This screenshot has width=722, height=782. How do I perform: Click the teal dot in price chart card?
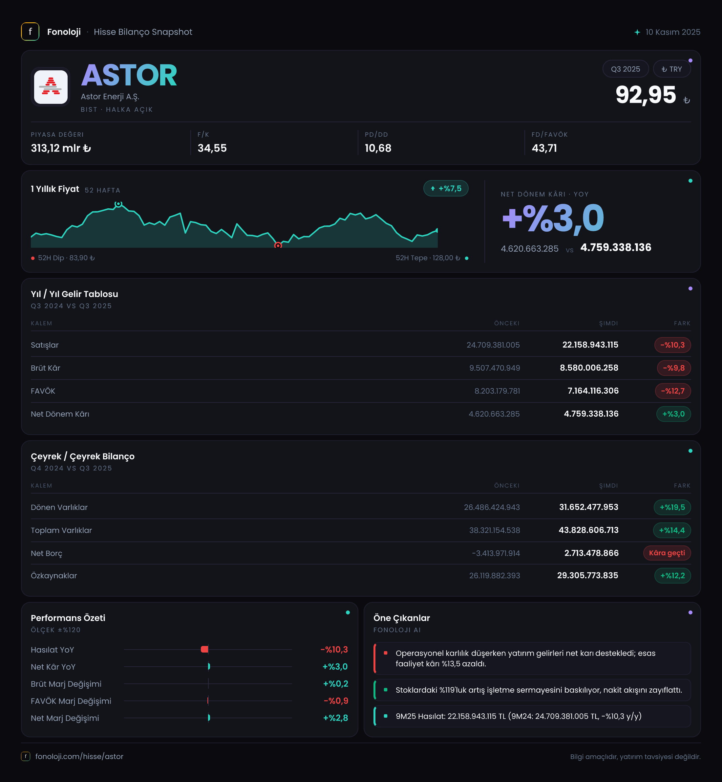(x=690, y=181)
